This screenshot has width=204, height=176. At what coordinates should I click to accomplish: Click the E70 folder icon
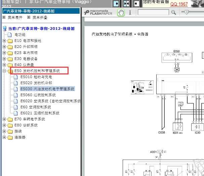coord(10,119)
